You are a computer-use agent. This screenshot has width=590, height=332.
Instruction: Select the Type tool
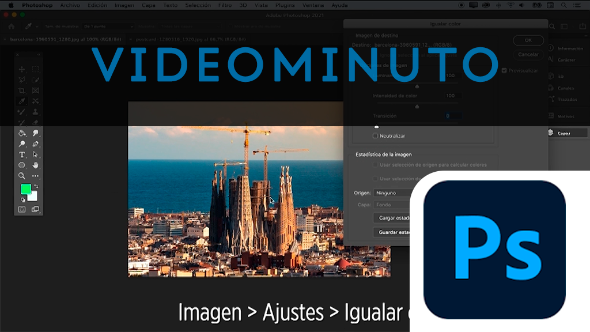[x=22, y=154]
